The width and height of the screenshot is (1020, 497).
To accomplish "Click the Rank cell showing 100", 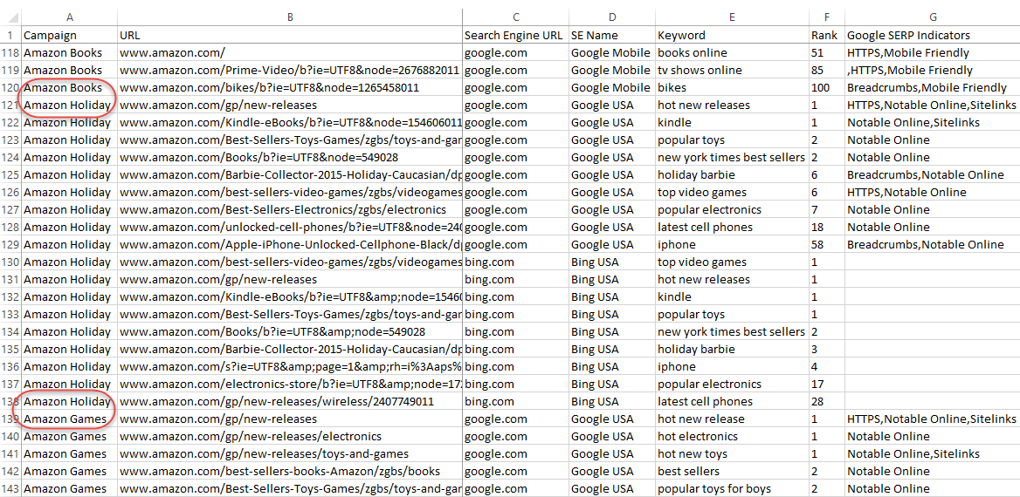I will (826, 88).
